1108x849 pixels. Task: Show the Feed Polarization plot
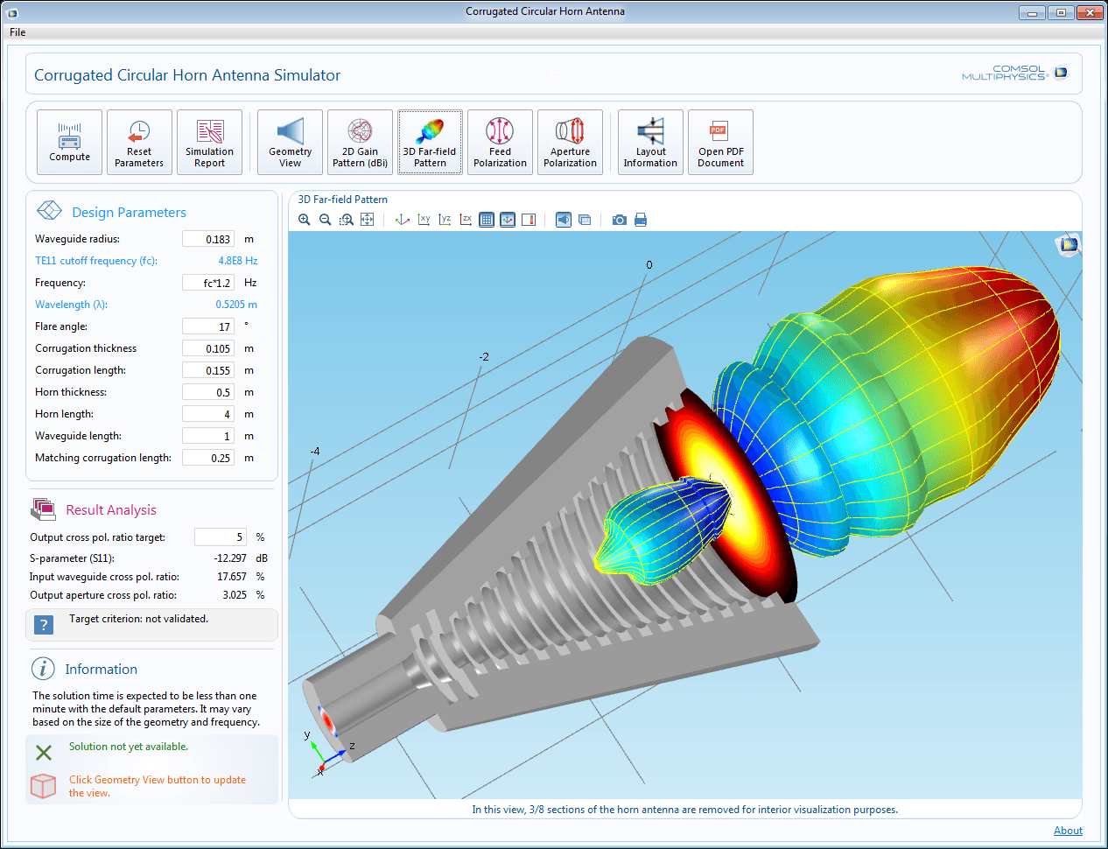pos(500,142)
